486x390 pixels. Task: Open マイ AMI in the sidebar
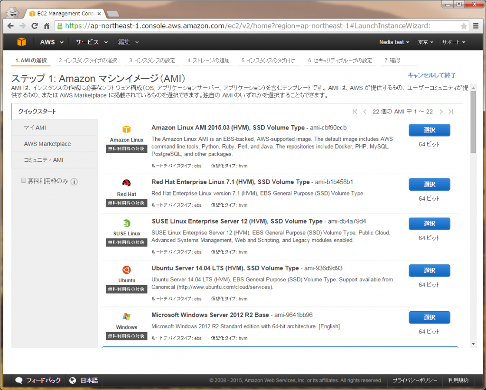pos(55,128)
